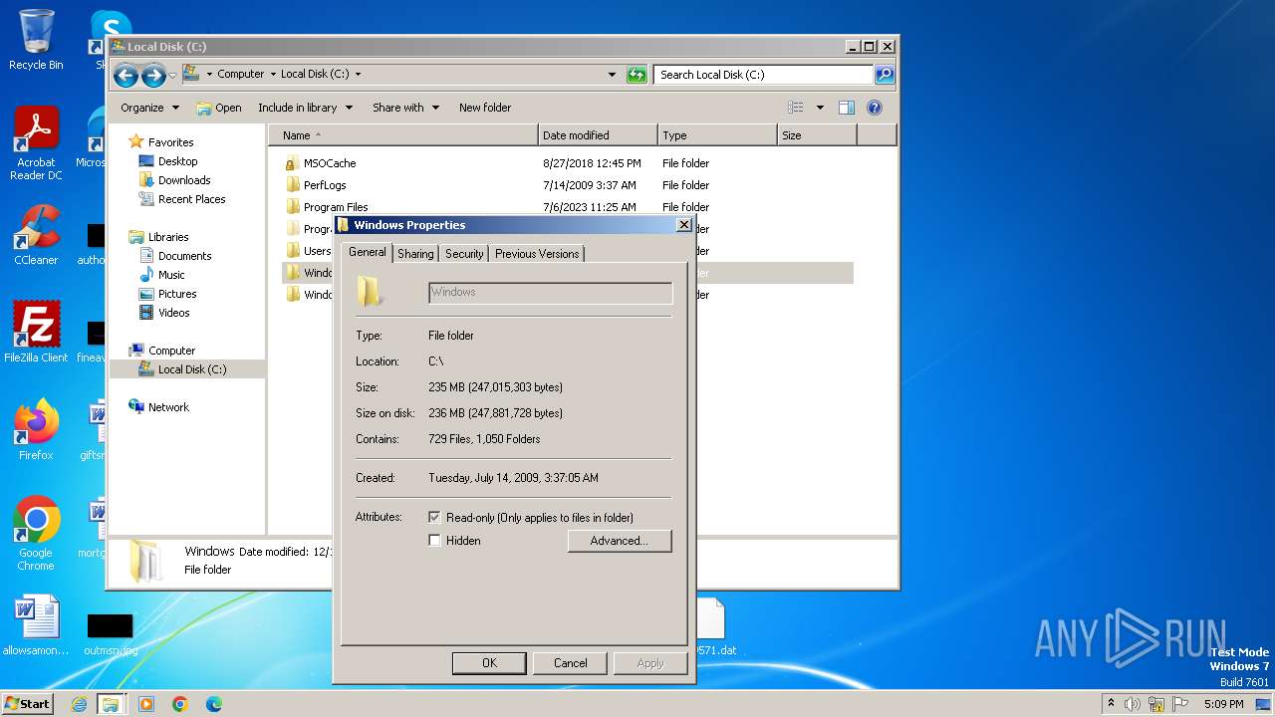
Task: Select the MSOCache folder
Action: point(330,163)
